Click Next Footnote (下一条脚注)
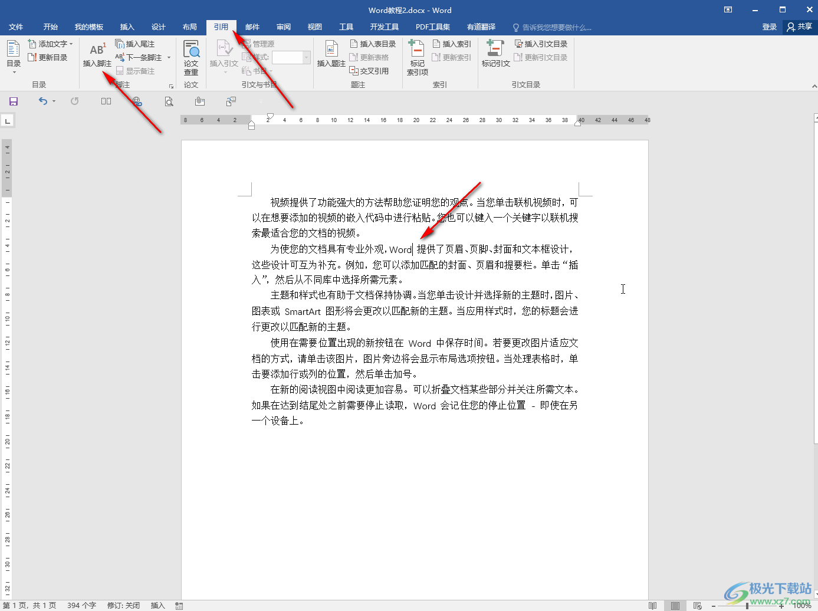 (139, 57)
